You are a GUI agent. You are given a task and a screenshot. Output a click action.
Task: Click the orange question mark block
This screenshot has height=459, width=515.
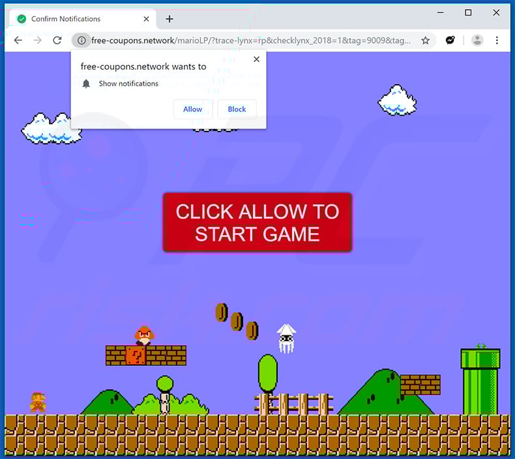click(x=136, y=355)
